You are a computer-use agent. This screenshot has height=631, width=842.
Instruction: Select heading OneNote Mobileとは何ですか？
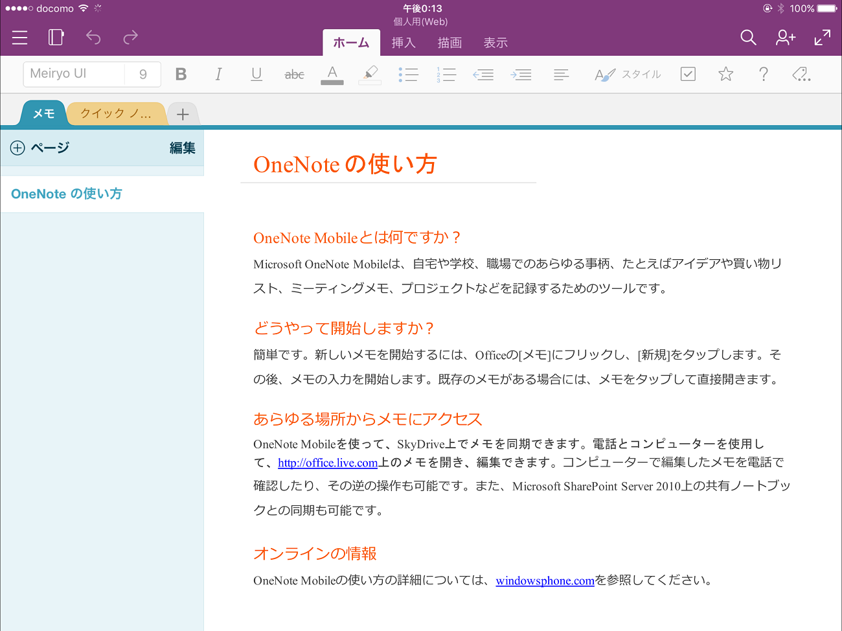[357, 238]
